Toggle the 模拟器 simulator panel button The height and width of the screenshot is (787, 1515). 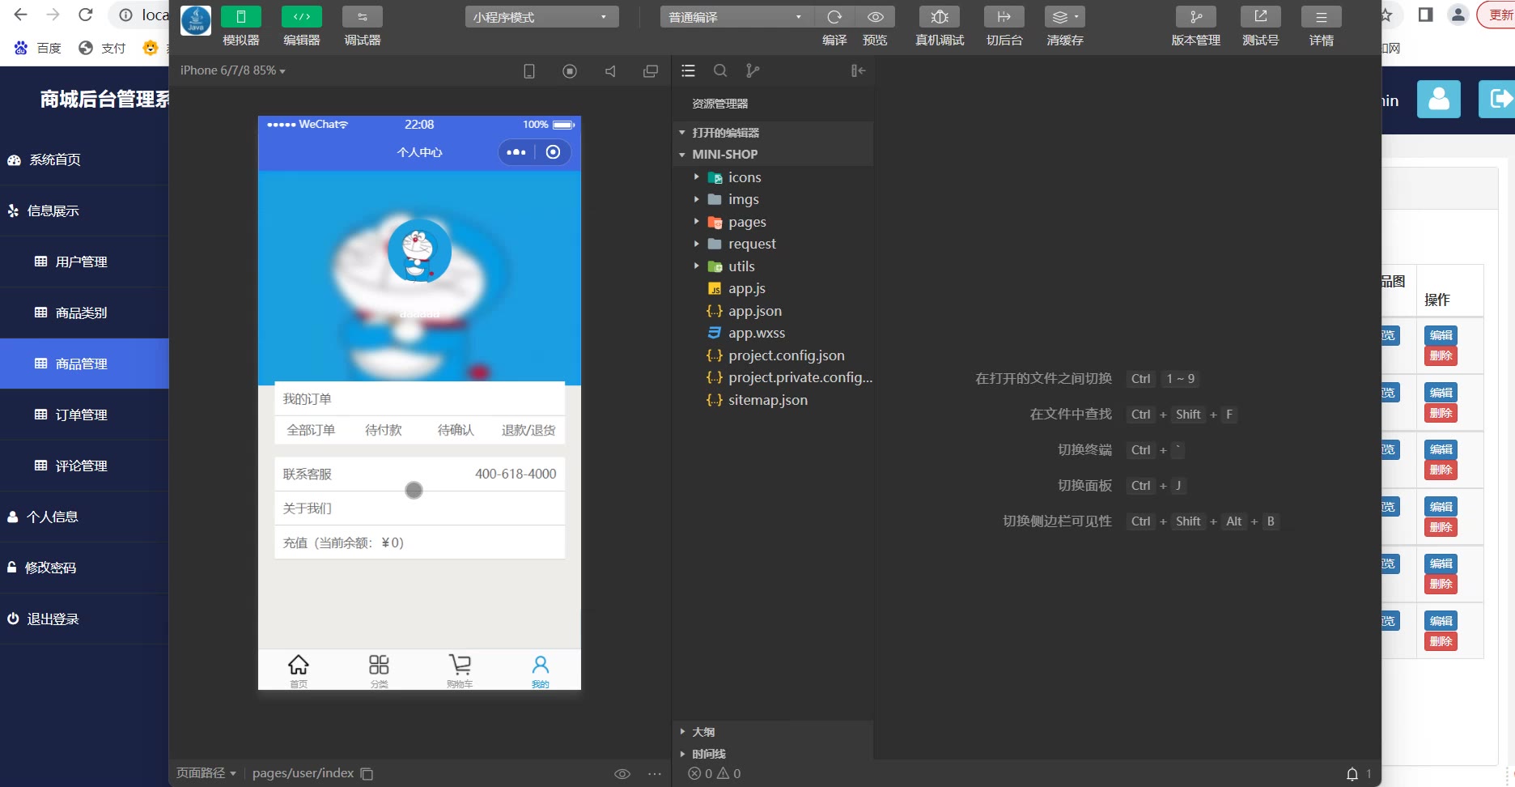[x=240, y=17]
